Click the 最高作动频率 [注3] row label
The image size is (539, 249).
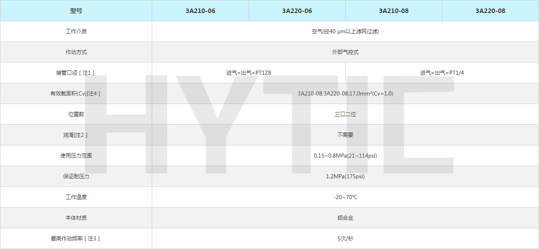[76, 238]
